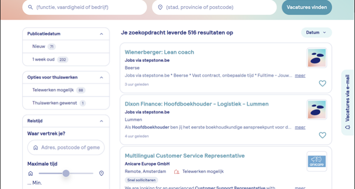Open the Vacatures via e-mail side tab
The height and width of the screenshot is (189, 355).
point(348,103)
